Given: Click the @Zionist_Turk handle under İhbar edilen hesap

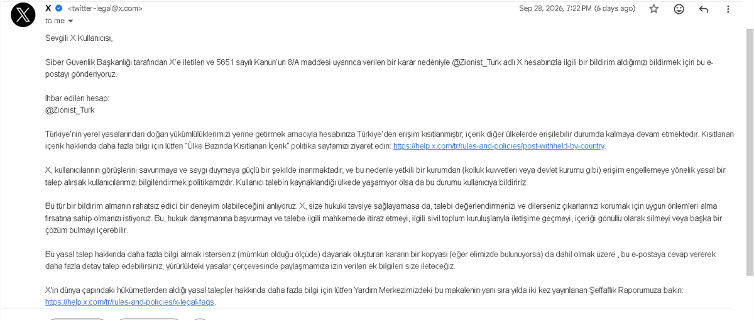Looking at the screenshot, I should (70, 110).
